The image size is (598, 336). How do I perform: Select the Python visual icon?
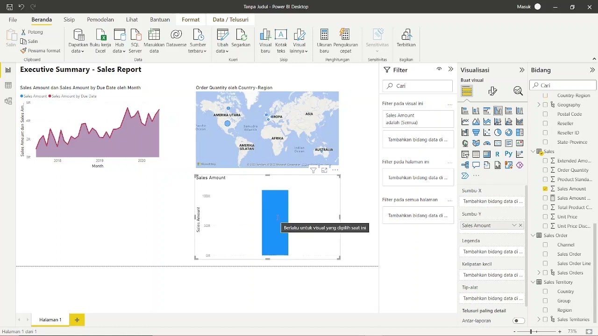pos(509,154)
